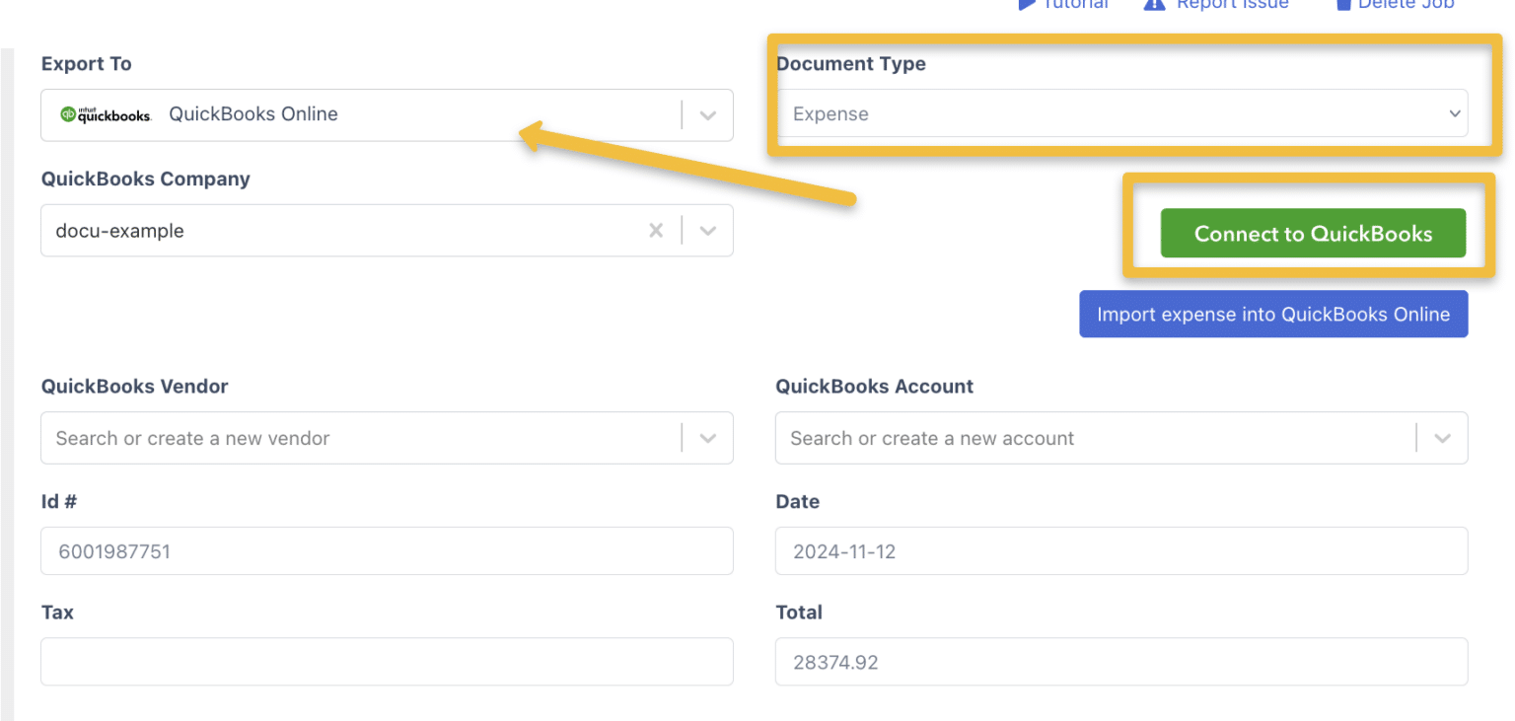The width and height of the screenshot is (1515, 721).
Task: Click the Report Issue warning triangle icon
Action: [1154, 5]
